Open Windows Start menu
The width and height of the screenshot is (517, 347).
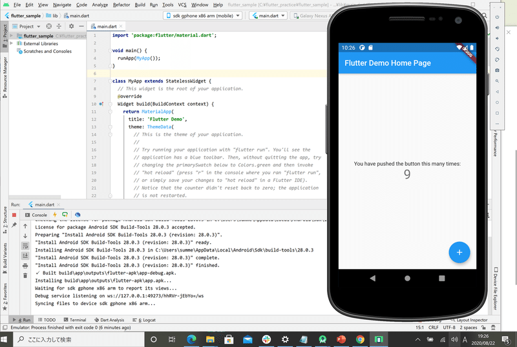pyautogui.click(x=5, y=339)
